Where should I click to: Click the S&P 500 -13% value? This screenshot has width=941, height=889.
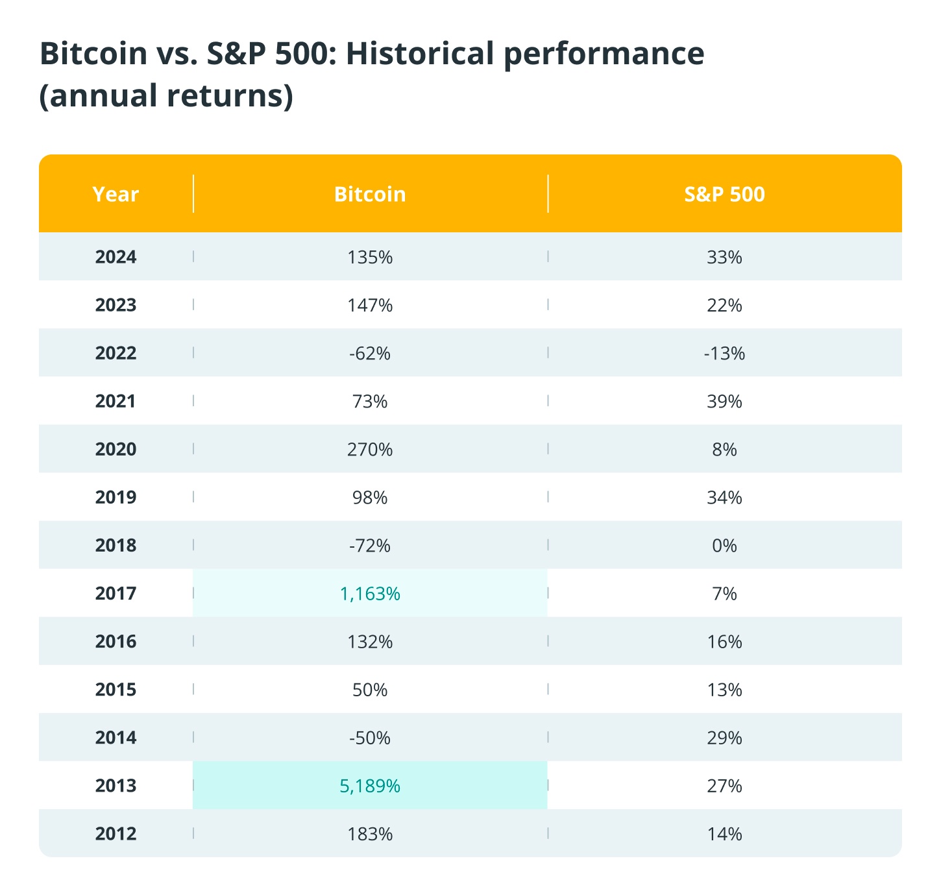pyautogui.click(x=724, y=354)
